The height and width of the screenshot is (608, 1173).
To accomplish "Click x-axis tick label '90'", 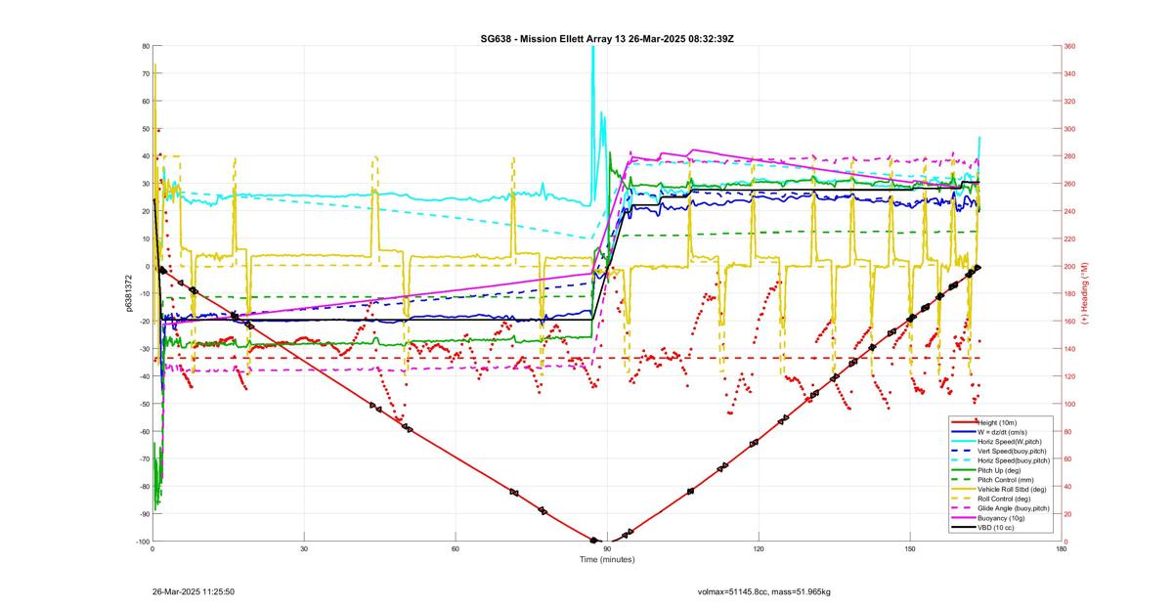I will pos(607,549).
